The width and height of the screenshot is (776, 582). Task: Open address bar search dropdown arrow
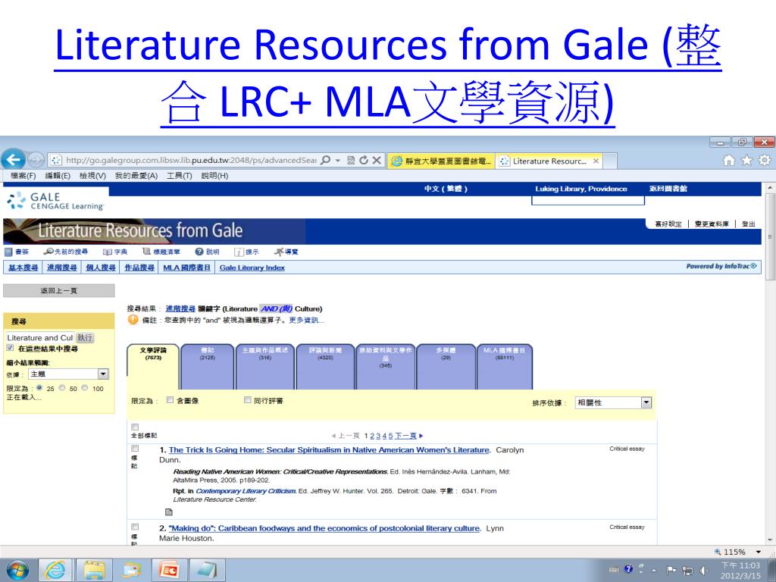tap(338, 161)
